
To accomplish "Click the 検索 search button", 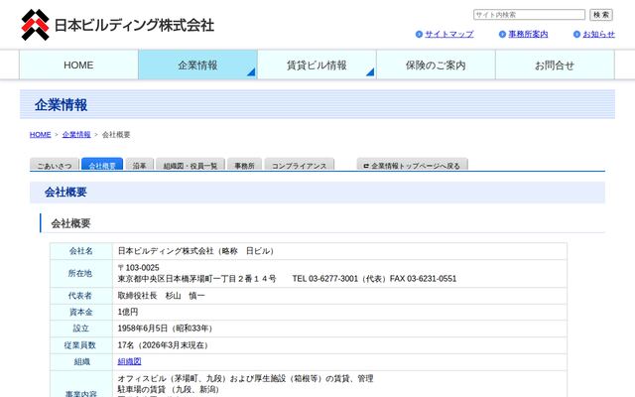I will click(601, 15).
